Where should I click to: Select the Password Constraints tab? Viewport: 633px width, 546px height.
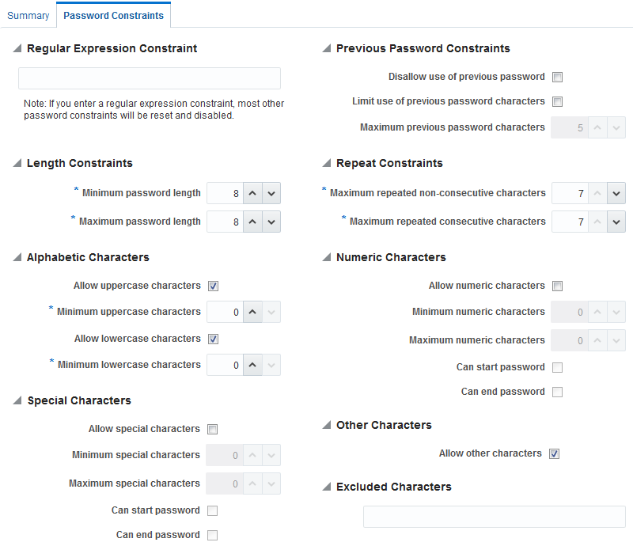pos(113,16)
